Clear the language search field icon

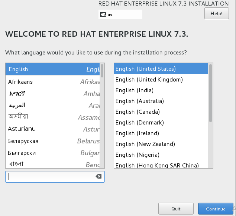coord(98,176)
